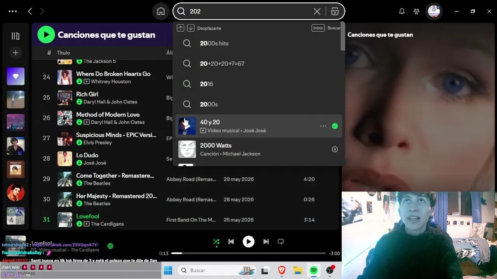Seek along the song progress bar
The width and height of the screenshot is (497, 279).
pos(248,253)
